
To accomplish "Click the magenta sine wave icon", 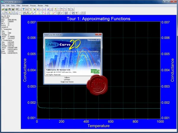I will pos(44,13).
